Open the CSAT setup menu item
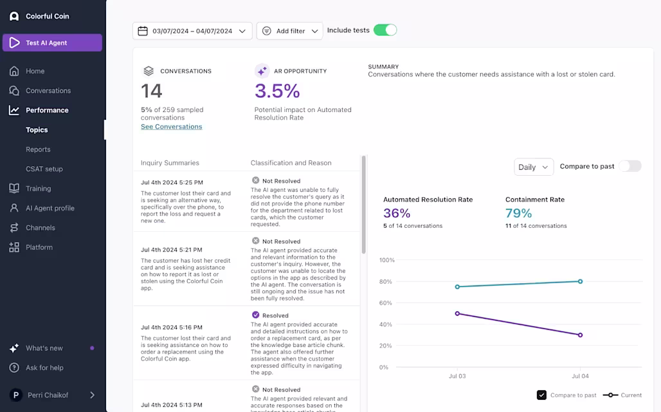661x412 pixels. (x=44, y=169)
